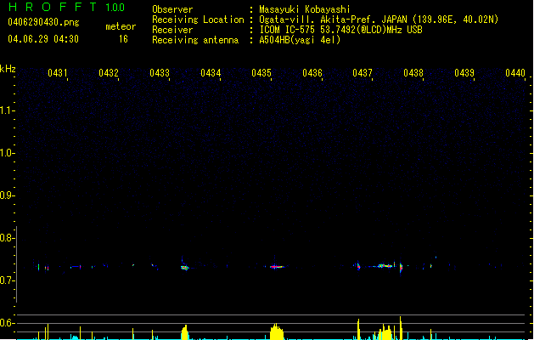Click the 1.1 kHz axis tick label

point(7,110)
